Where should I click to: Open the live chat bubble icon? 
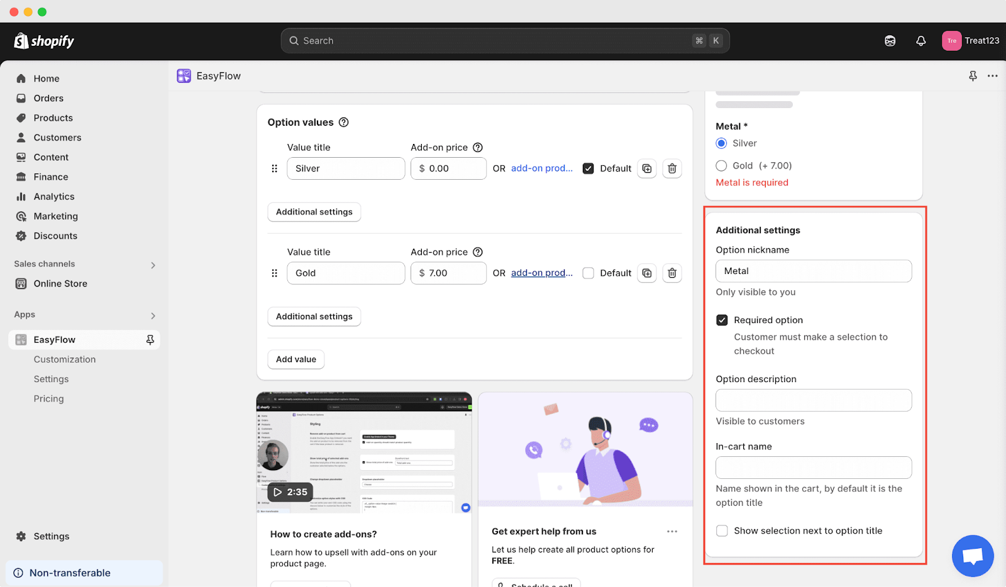click(972, 556)
